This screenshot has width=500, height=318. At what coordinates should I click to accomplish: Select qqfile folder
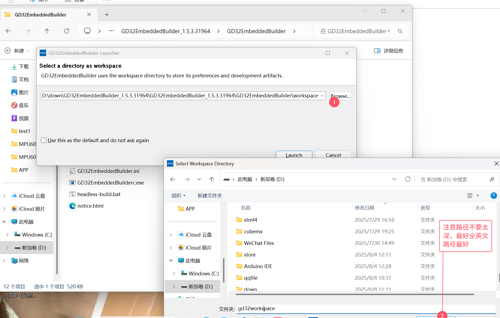point(251,278)
